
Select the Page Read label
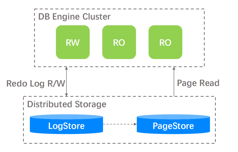tap(198, 83)
